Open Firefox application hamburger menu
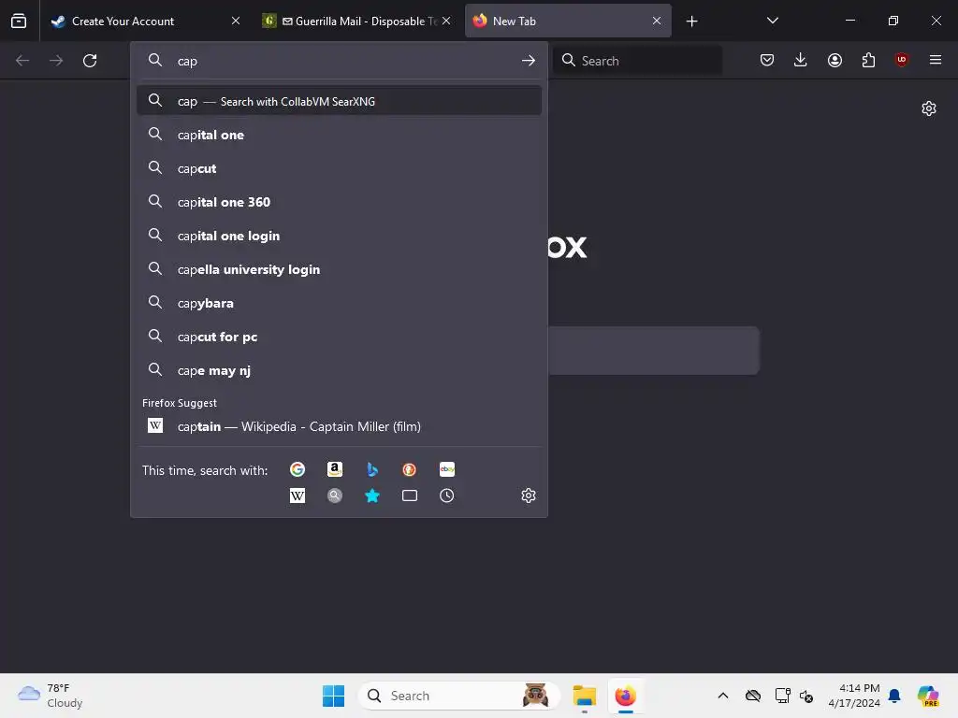This screenshot has width=958, height=718. click(936, 60)
